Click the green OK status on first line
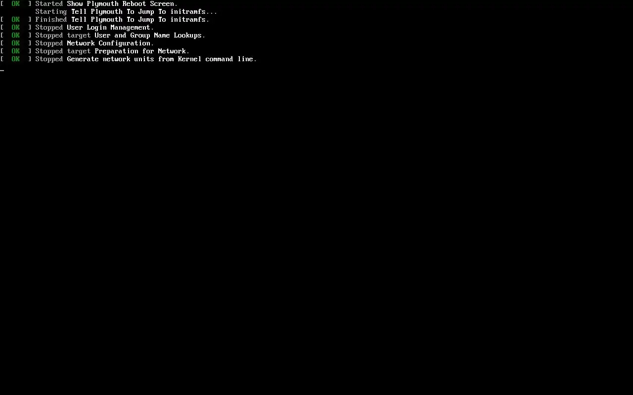The image size is (633, 395). point(16,4)
